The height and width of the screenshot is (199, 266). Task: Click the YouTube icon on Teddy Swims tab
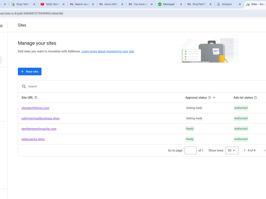coord(42,4)
